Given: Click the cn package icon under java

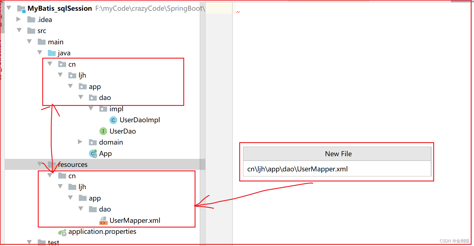Looking at the screenshot, I should 62,64.
